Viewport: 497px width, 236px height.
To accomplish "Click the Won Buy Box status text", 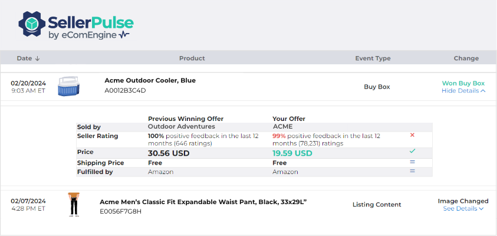I will coord(463,83).
